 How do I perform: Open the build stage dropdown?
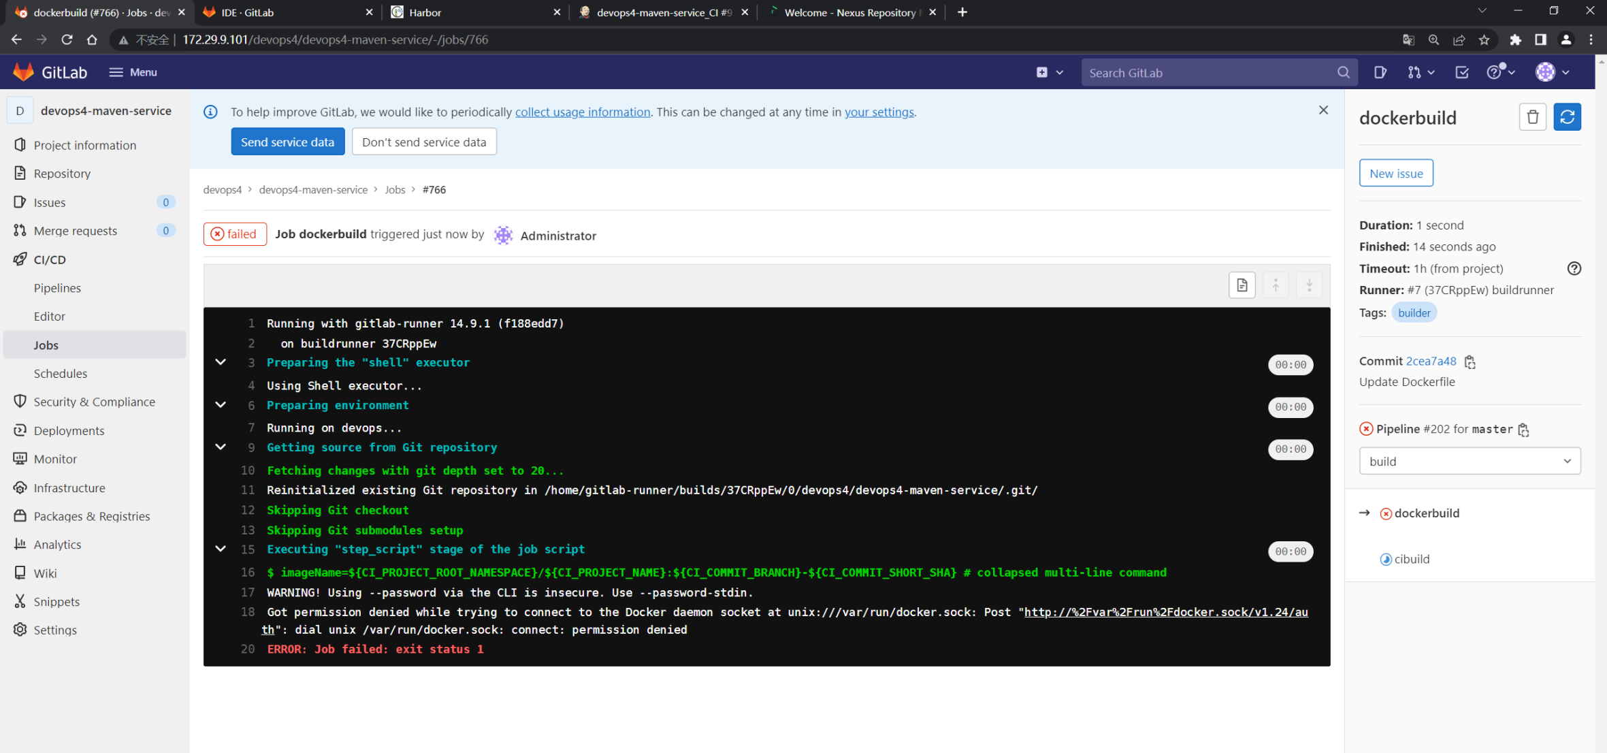pyautogui.click(x=1470, y=461)
